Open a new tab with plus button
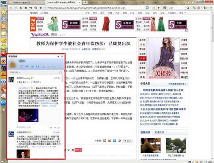 [85, 2]
